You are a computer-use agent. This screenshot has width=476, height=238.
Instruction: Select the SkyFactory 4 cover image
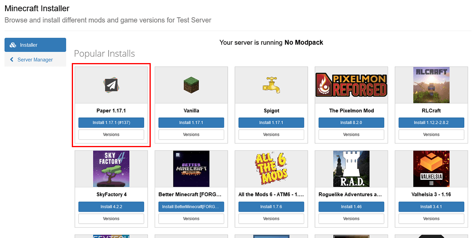(x=111, y=169)
